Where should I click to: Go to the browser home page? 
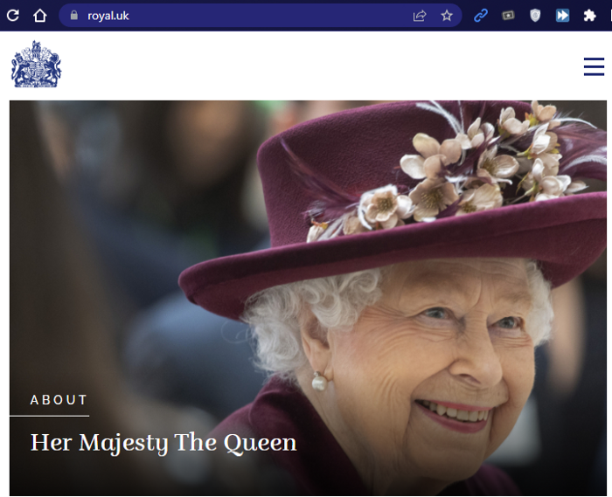coord(40,16)
